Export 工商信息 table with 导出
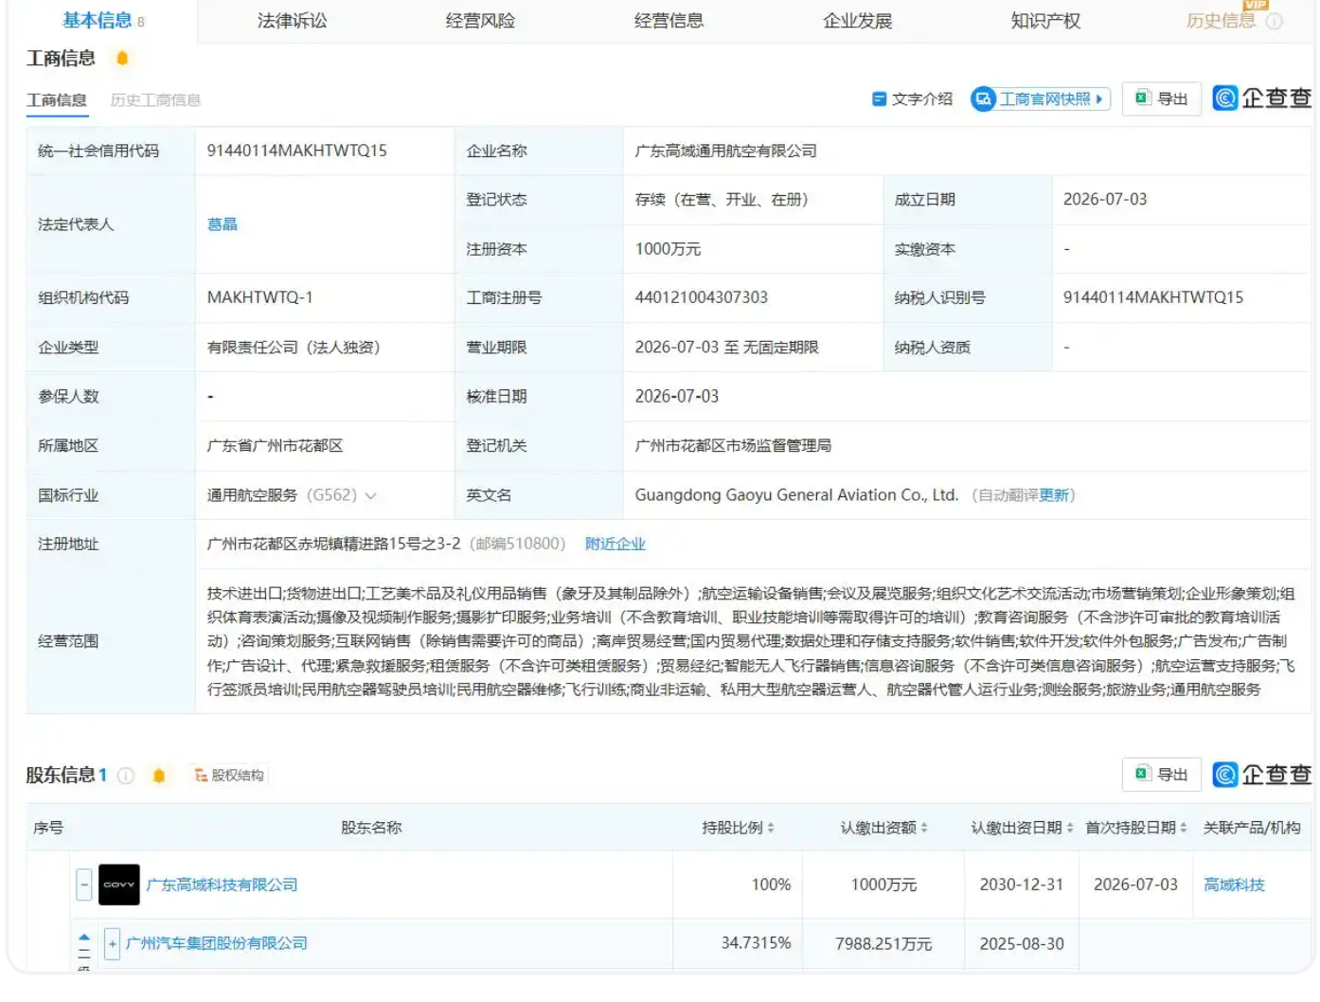1320x1002 pixels. click(x=1162, y=98)
